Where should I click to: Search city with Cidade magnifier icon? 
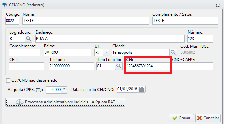173,53
